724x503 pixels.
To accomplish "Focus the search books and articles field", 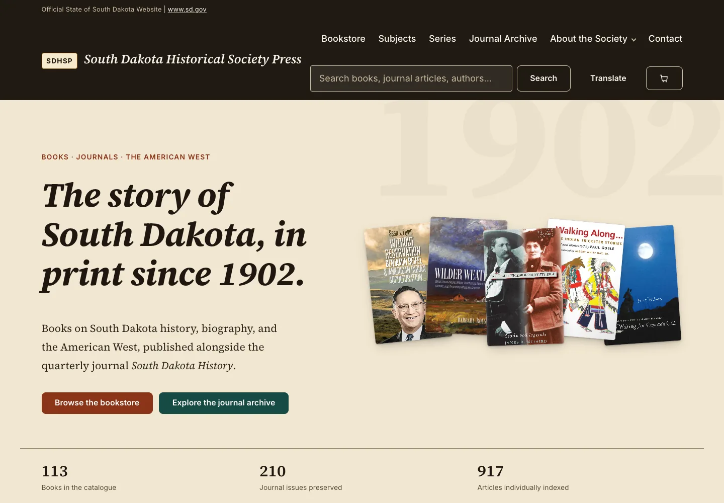I will [x=411, y=78].
